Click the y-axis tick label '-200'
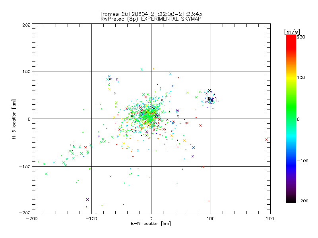This screenshot has width=318, height=238. click(25, 213)
